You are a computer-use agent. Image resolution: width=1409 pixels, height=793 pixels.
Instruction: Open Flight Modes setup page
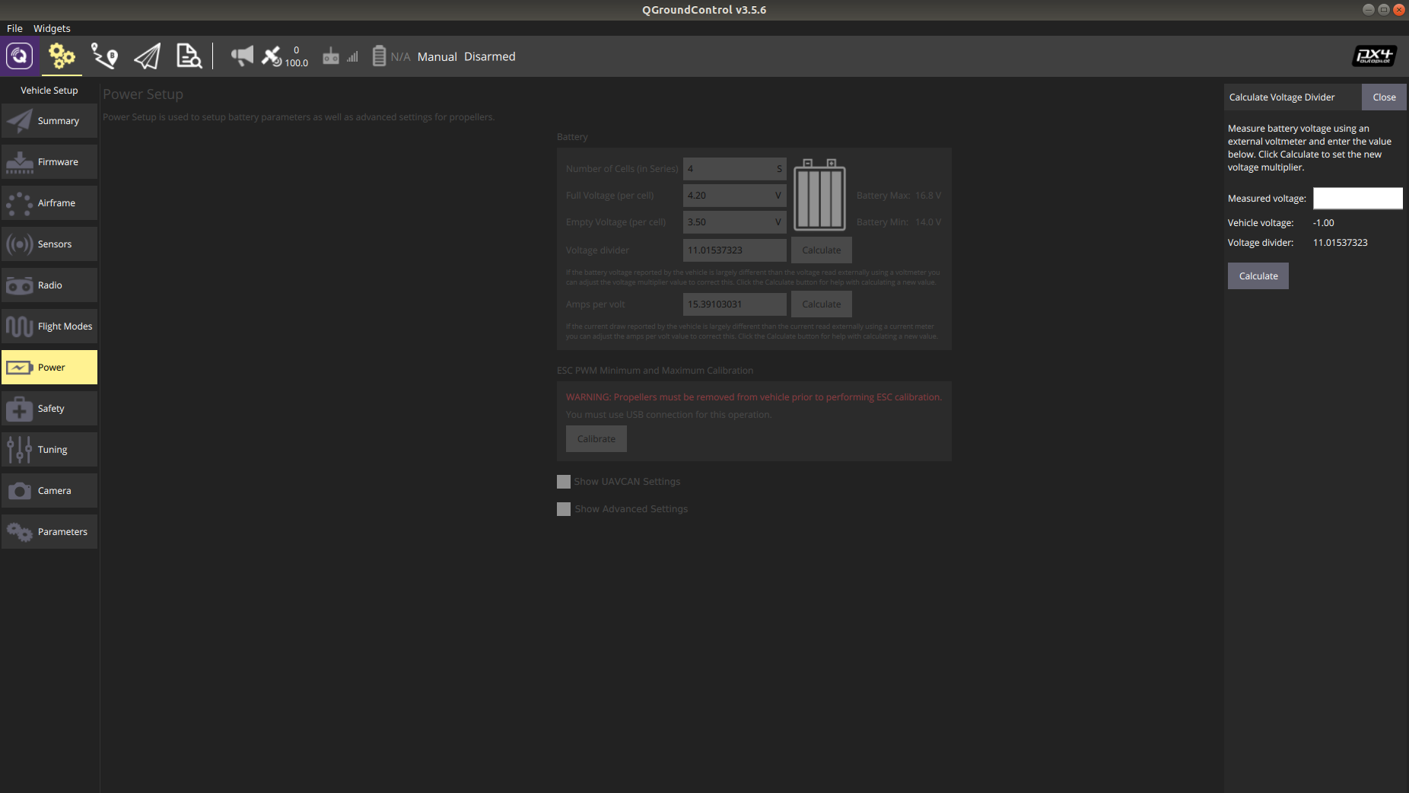click(49, 326)
